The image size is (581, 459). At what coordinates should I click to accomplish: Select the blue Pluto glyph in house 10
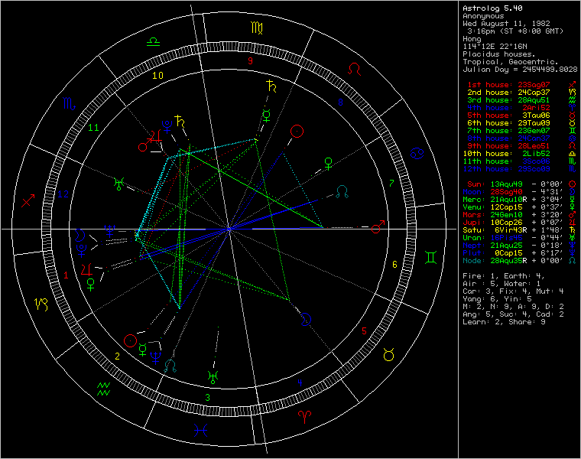coord(167,126)
